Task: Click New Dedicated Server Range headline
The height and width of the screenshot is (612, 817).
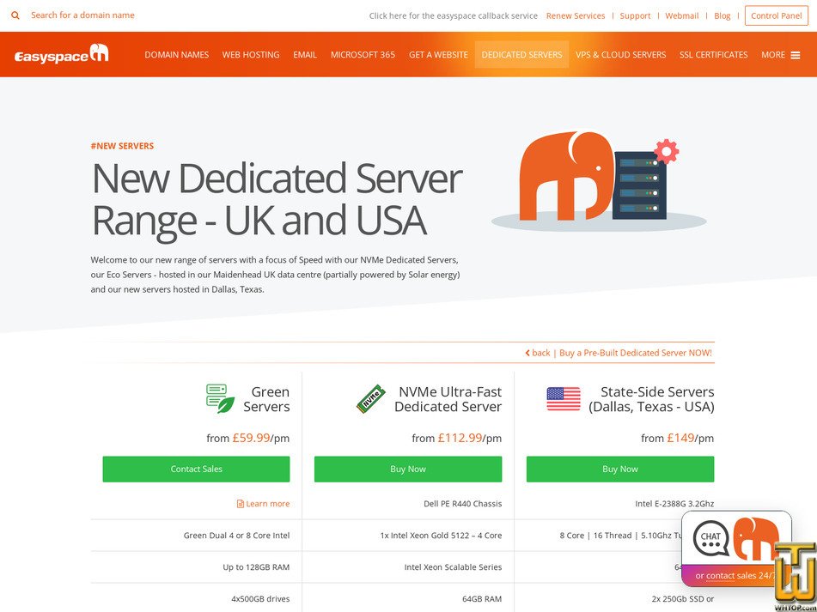Action: tap(277, 199)
